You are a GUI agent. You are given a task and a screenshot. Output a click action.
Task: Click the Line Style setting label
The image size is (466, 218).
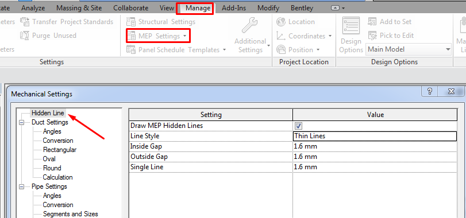tap(145, 136)
